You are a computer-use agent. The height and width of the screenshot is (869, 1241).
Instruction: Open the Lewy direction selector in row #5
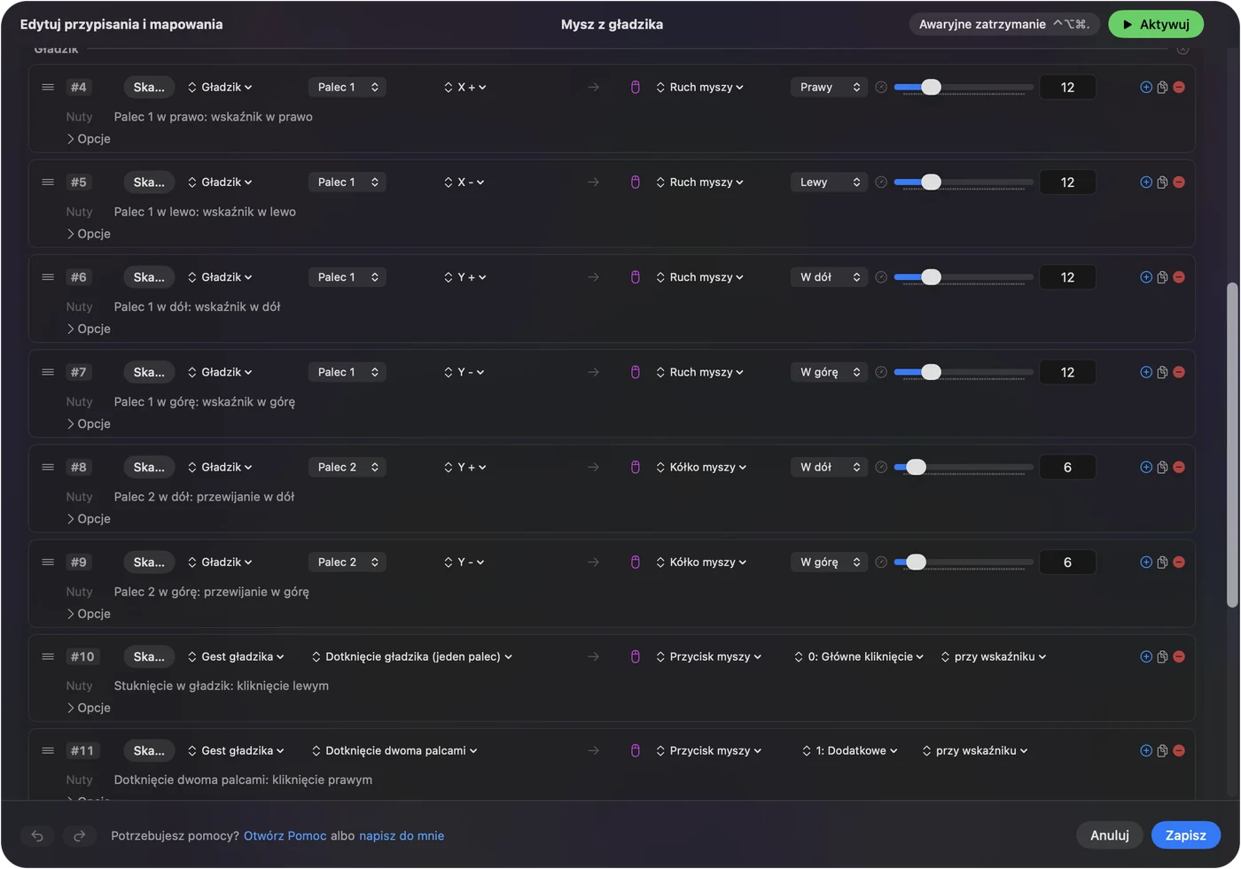coord(829,182)
